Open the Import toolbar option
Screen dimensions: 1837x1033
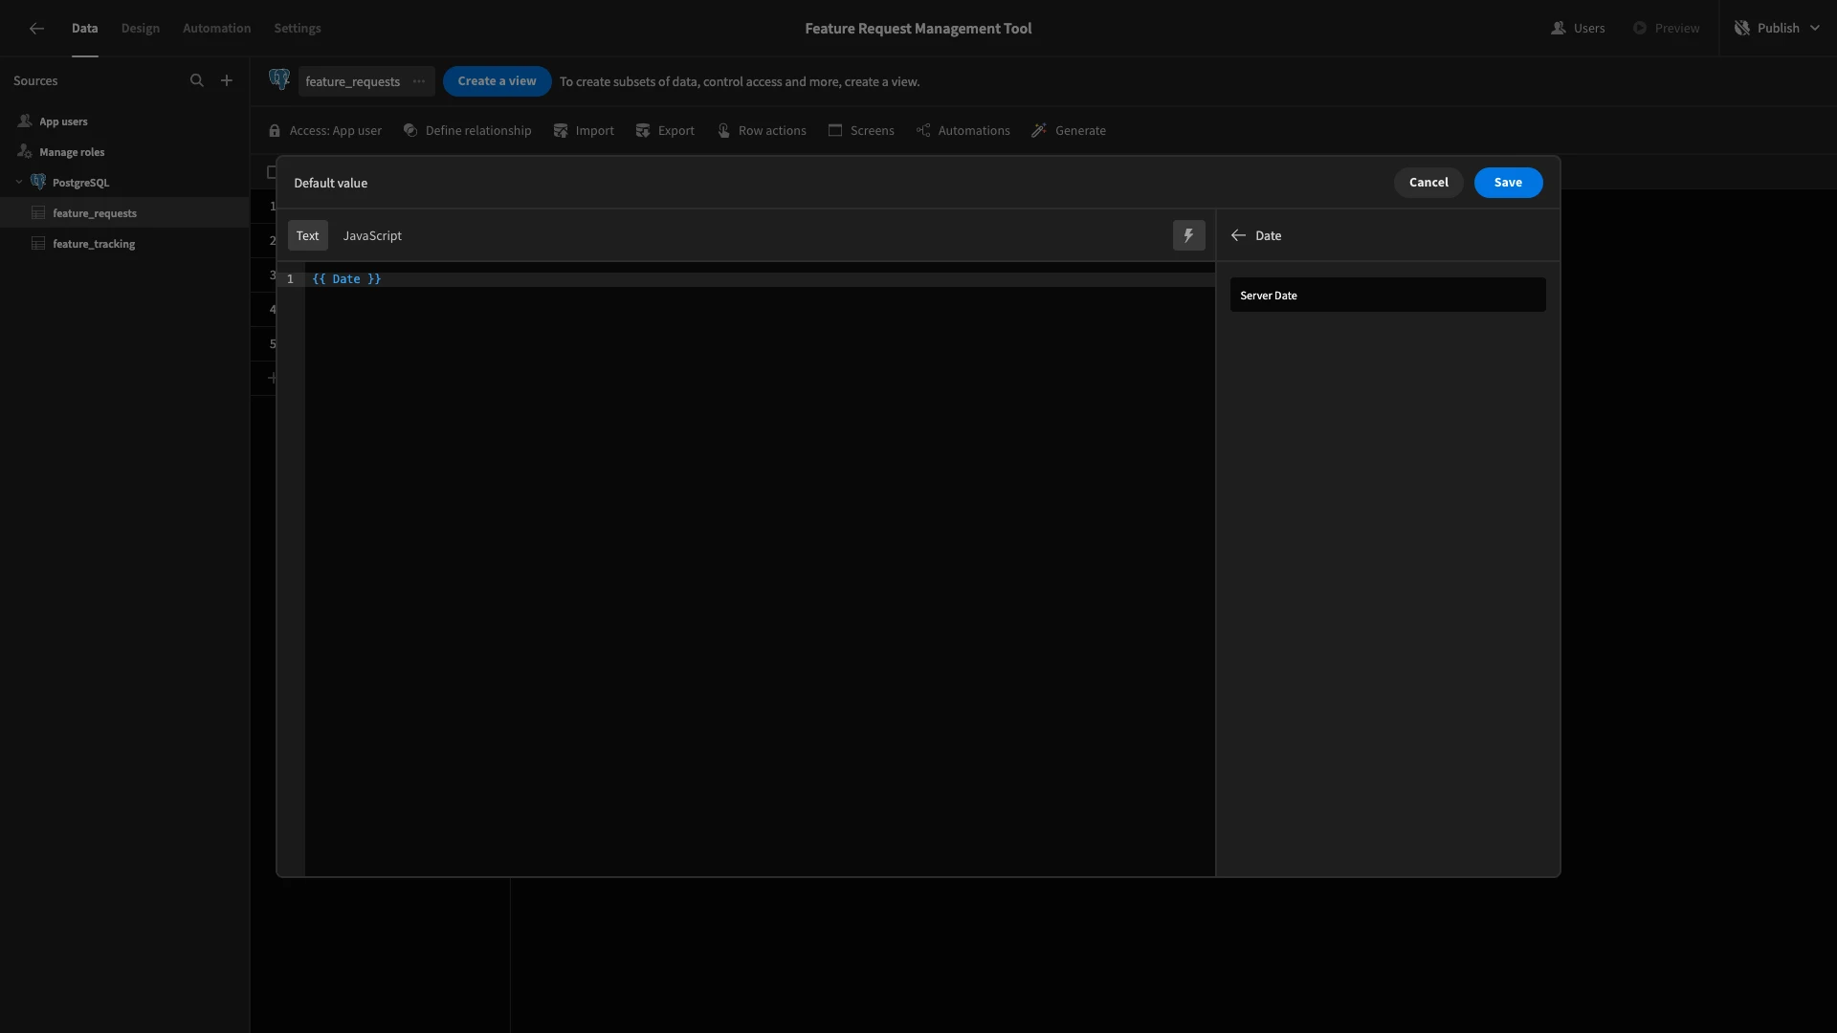(x=584, y=131)
